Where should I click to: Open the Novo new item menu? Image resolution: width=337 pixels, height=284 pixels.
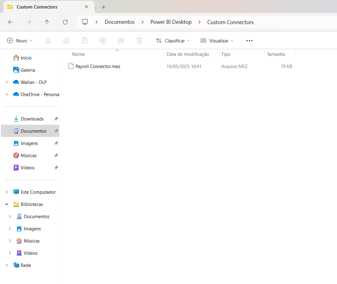(x=19, y=41)
